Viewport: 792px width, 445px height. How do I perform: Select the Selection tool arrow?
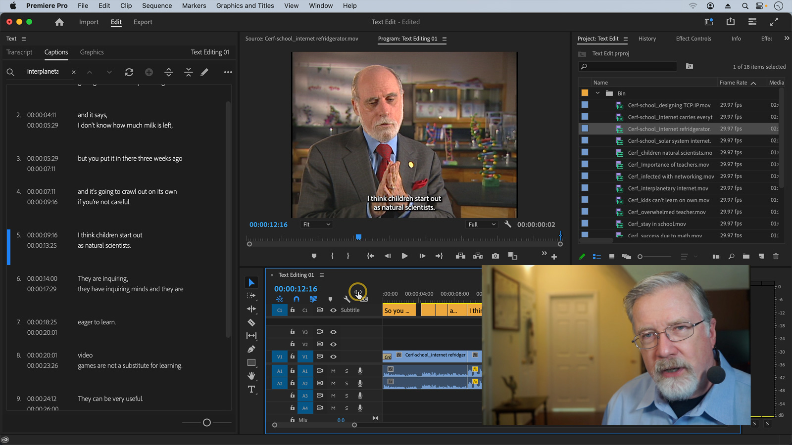tap(251, 282)
